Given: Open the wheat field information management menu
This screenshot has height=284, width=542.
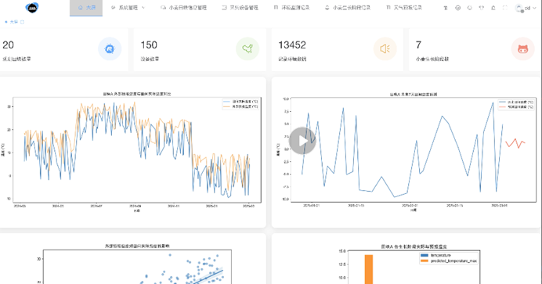Looking at the screenshot, I should pyautogui.click(x=183, y=8).
